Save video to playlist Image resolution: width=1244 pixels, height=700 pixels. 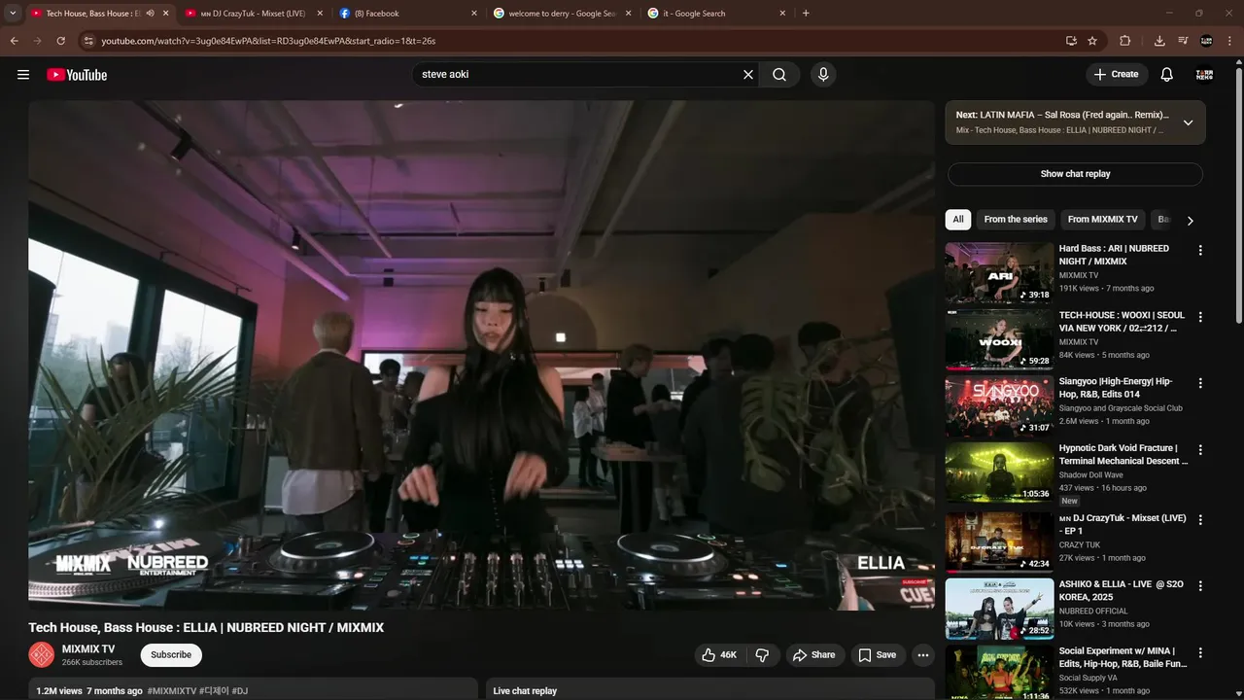point(878,655)
